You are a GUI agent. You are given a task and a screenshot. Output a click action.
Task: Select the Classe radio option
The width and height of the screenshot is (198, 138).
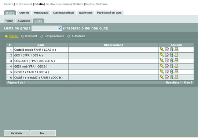click(6, 36)
